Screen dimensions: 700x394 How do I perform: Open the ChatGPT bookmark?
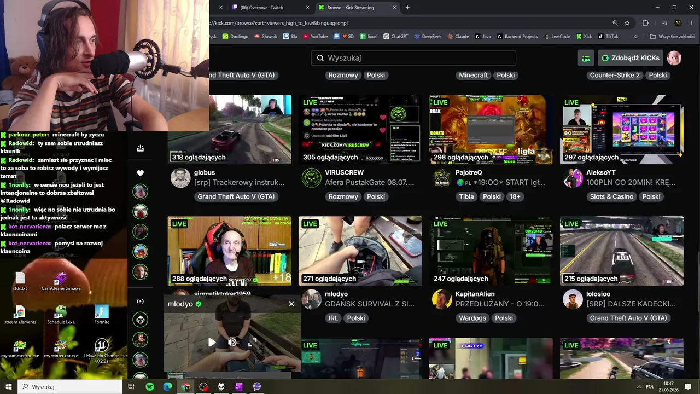[x=396, y=37]
